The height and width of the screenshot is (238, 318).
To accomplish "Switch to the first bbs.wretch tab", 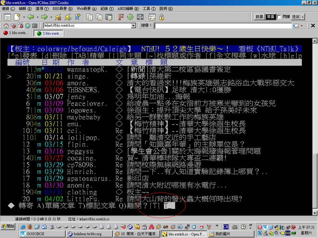I will tap(16, 33).
